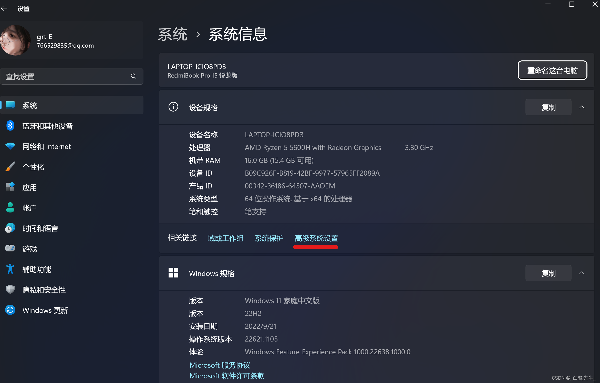Click the Bluetooth icon in sidebar
The width and height of the screenshot is (600, 383).
(10, 126)
